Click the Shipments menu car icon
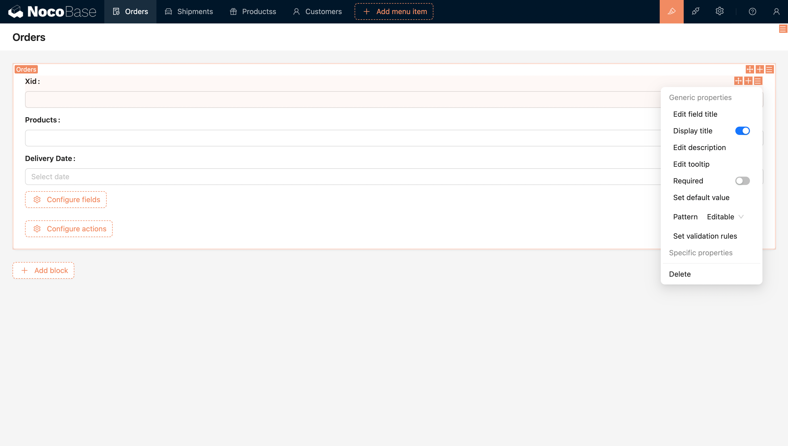The height and width of the screenshot is (446, 788). point(168,12)
